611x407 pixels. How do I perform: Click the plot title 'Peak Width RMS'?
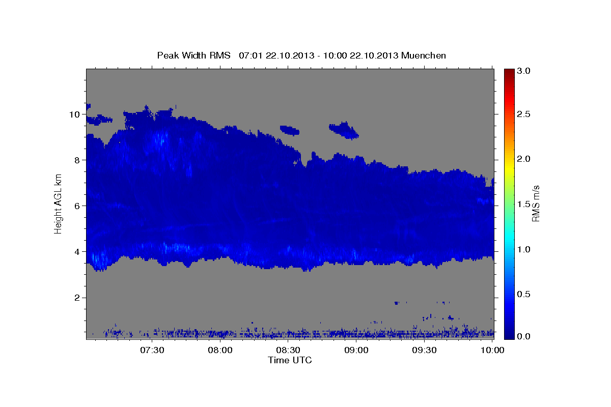194,55
